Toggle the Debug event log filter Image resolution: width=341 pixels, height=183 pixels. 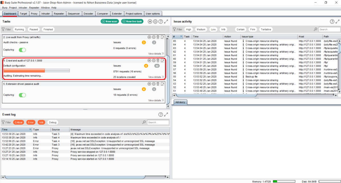[53, 122]
